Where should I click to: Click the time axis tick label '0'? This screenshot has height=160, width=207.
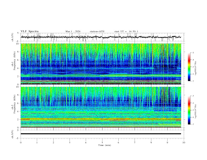pyautogui.click(x=21, y=142)
